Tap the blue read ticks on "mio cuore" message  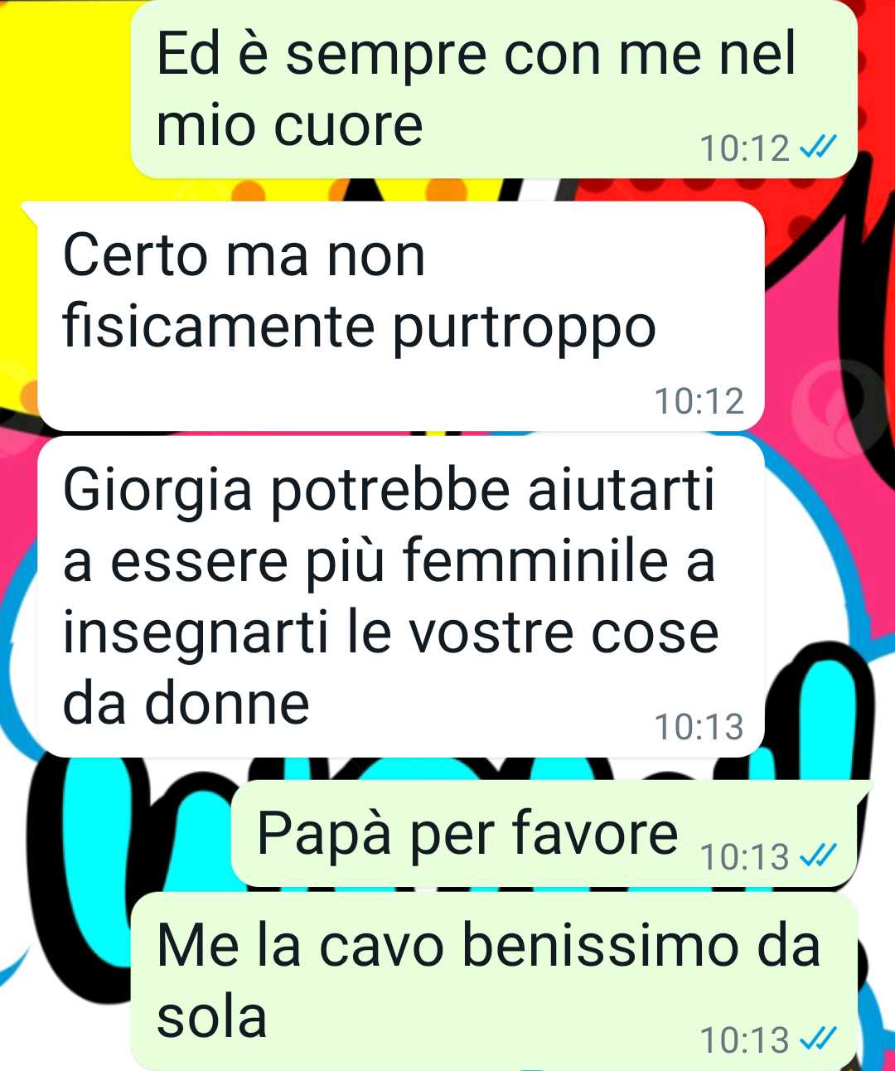pyautogui.click(x=818, y=148)
